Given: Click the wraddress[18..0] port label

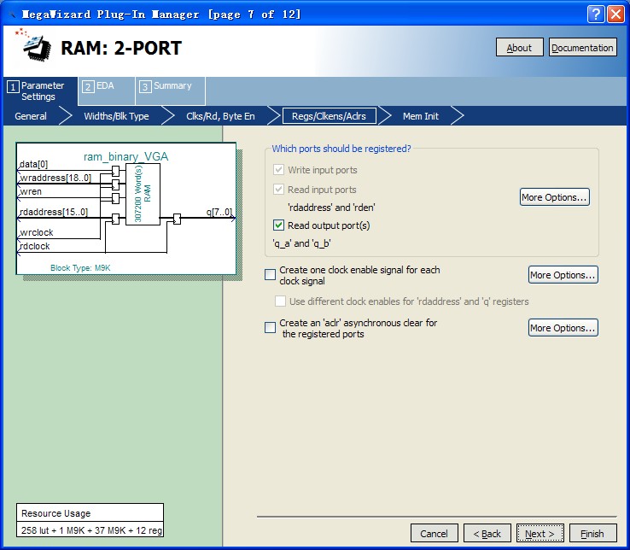Looking at the screenshot, I should 55,178.
